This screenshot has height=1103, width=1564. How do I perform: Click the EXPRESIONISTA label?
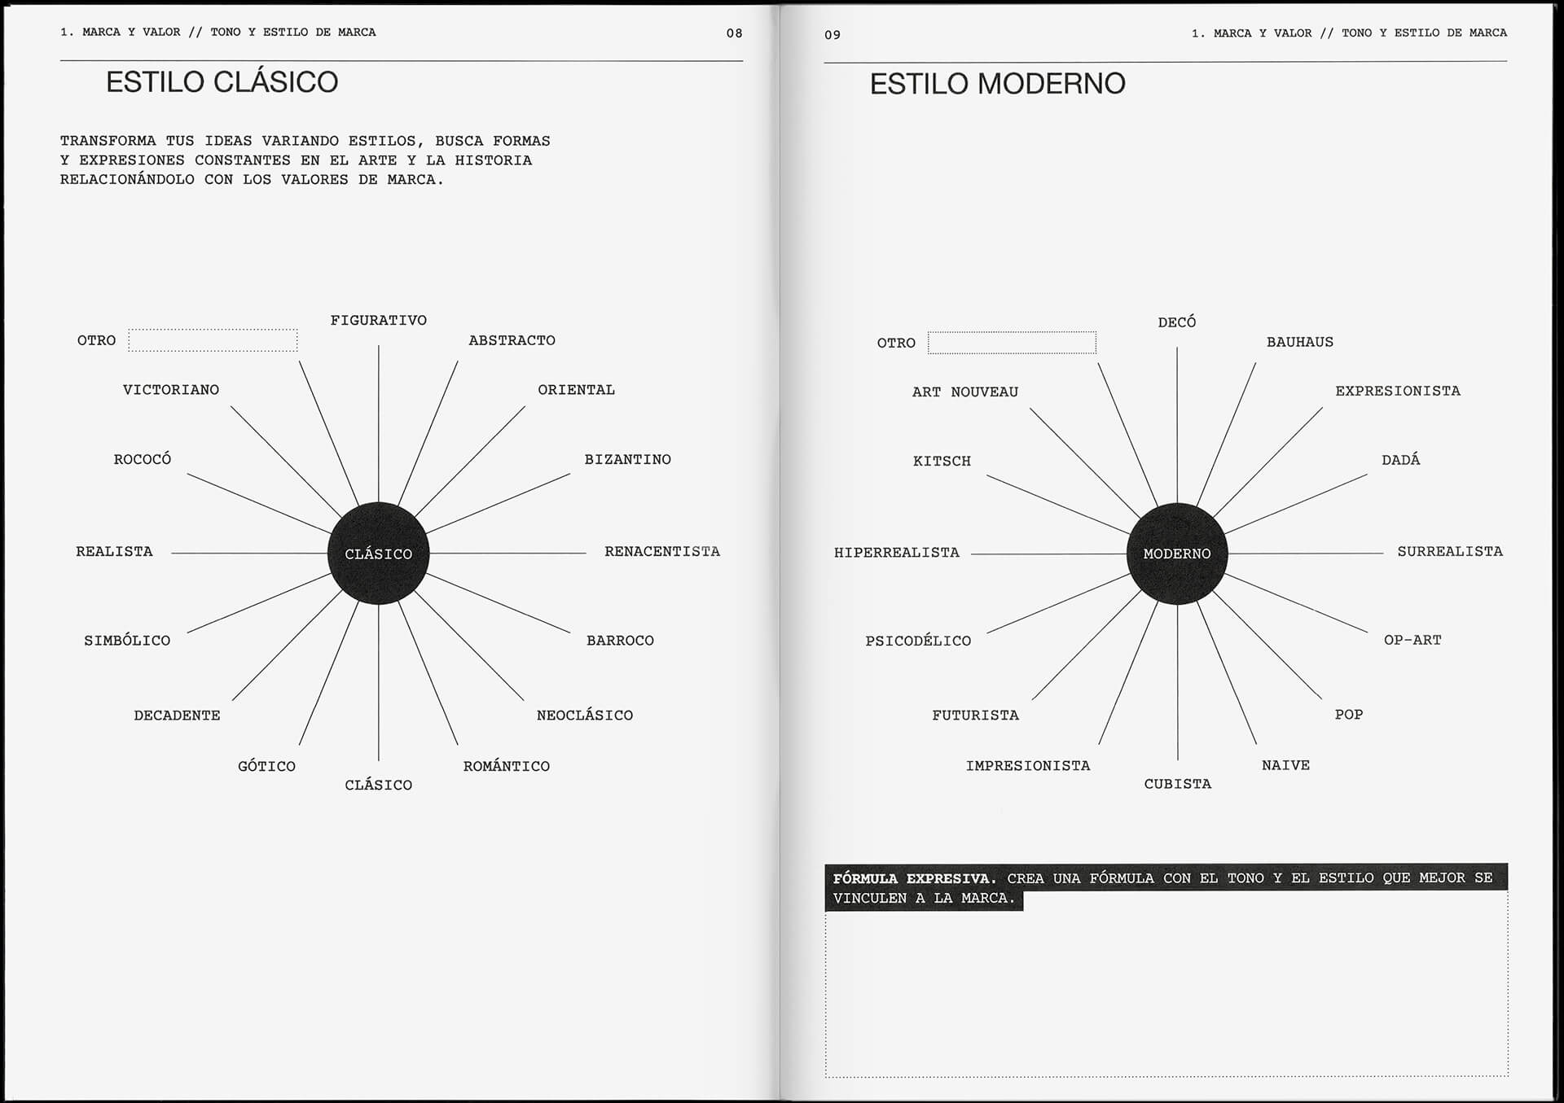(1398, 392)
